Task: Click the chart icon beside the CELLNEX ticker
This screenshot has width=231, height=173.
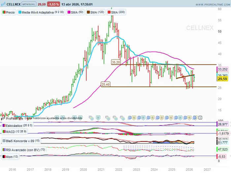Action: coord(3,5)
